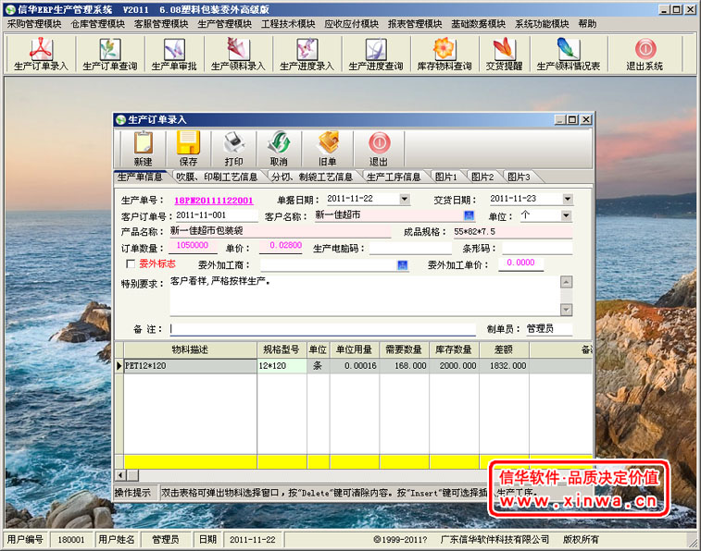Click 新建 icon in order window
This screenshot has width=701, height=551.
tap(143, 149)
